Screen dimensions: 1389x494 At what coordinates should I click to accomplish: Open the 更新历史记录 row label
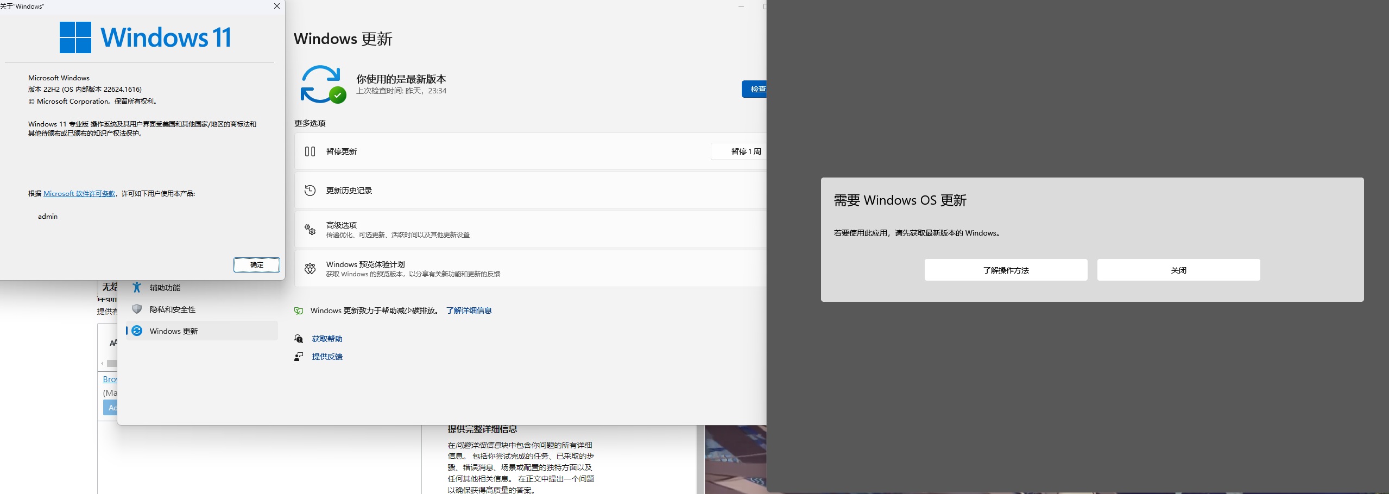pos(349,191)
